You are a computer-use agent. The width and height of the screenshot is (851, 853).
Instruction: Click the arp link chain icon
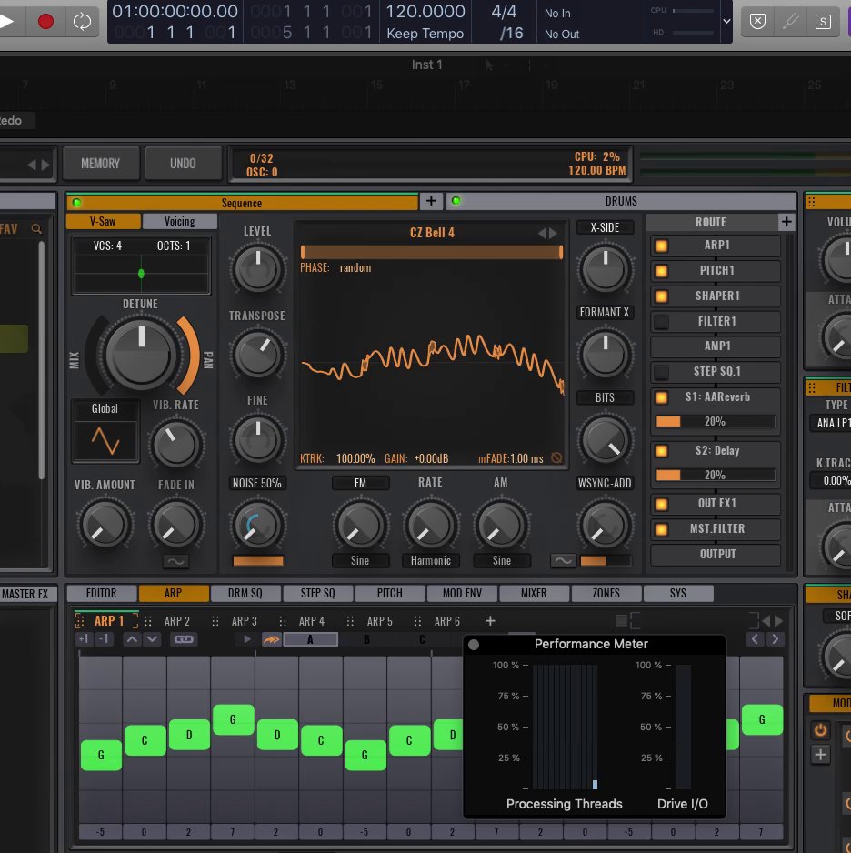point(185,639)
